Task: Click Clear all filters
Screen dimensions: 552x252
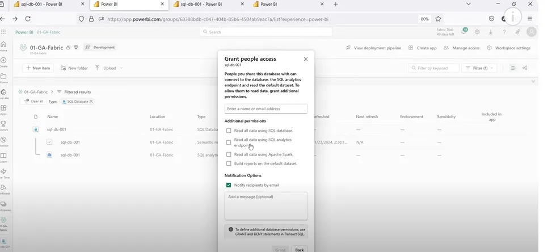Action: point(33,102)
